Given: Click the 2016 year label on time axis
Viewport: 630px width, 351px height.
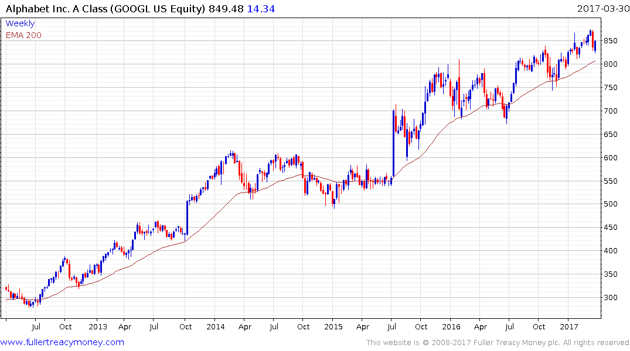Looking at the screenshot, I should pos(451,327).
